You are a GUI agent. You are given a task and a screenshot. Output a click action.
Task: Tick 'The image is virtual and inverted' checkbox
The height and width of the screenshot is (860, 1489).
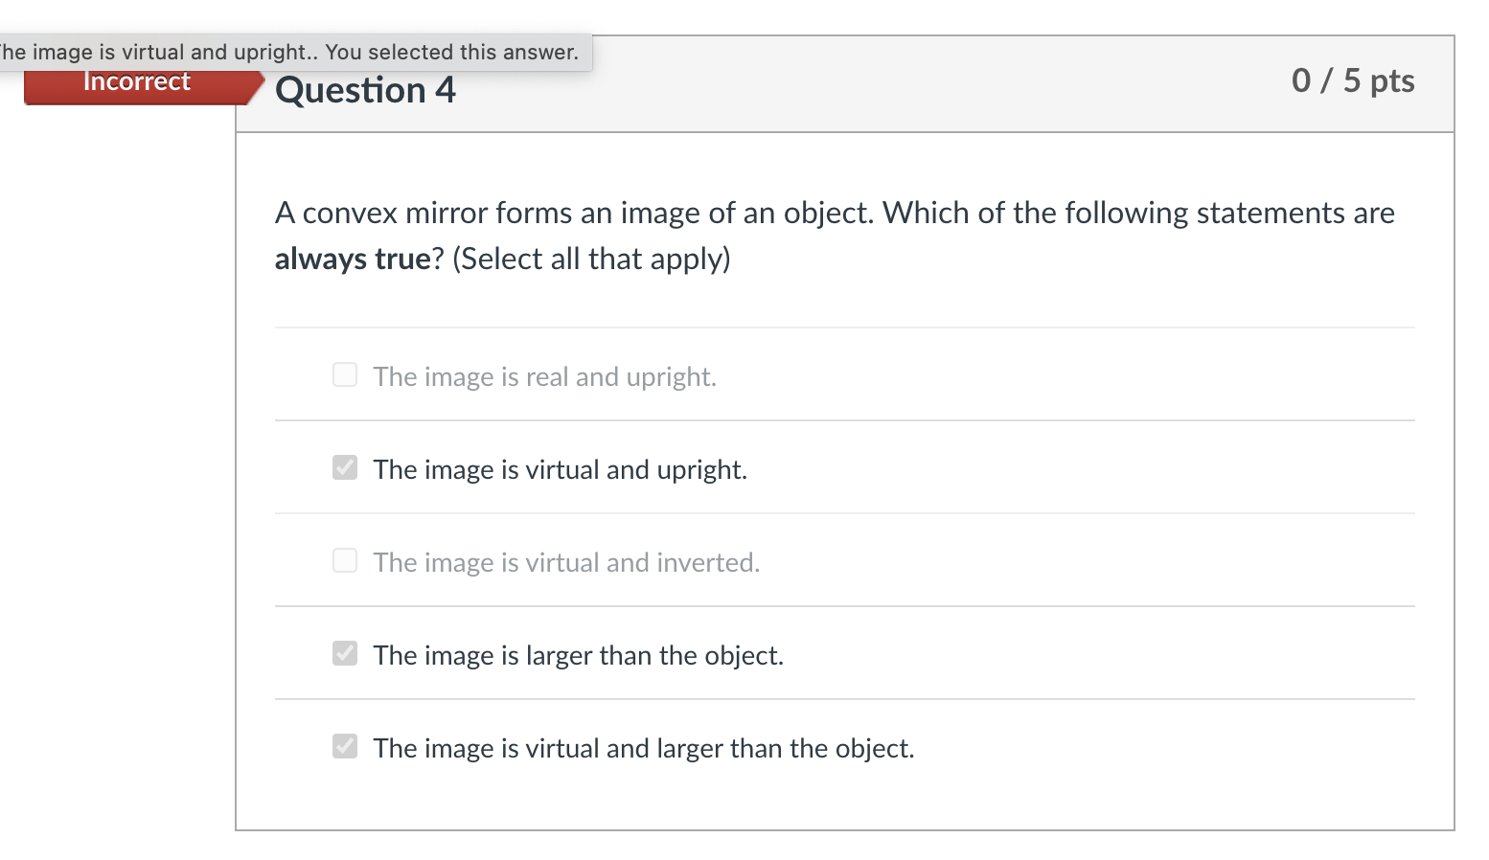345,560
